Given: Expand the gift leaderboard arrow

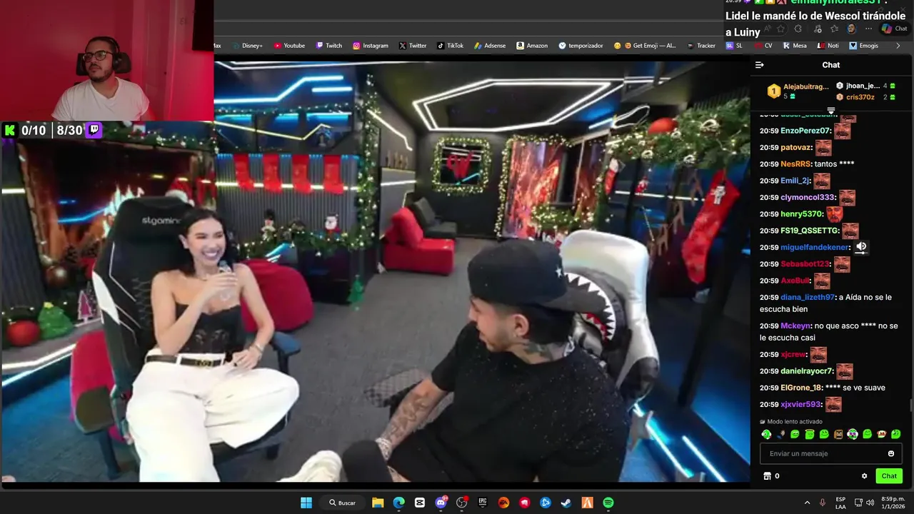Looking at the screenshot, I should click(x=831, y=111).
